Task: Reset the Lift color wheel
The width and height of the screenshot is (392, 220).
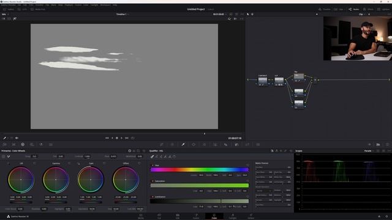Action: coord(34,163)
